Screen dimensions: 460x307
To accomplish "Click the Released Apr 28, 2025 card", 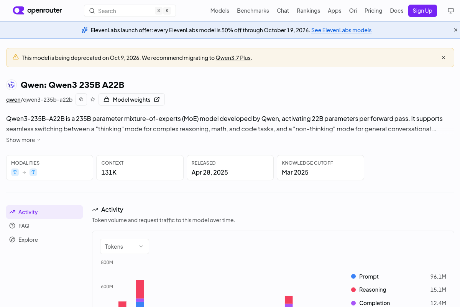I will (x=230, y=168).
